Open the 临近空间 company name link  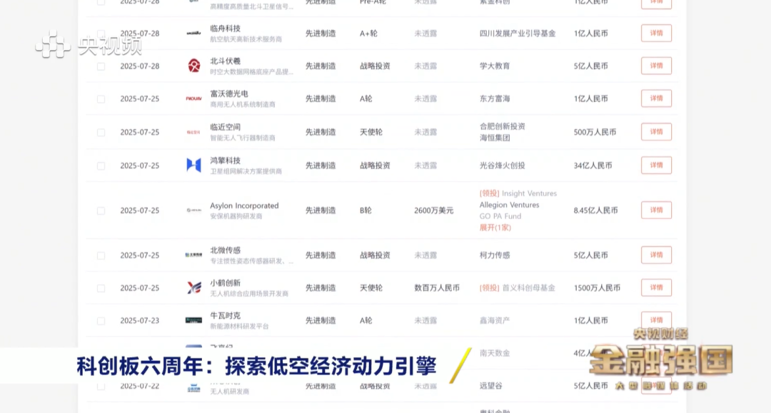coord(225,127)
